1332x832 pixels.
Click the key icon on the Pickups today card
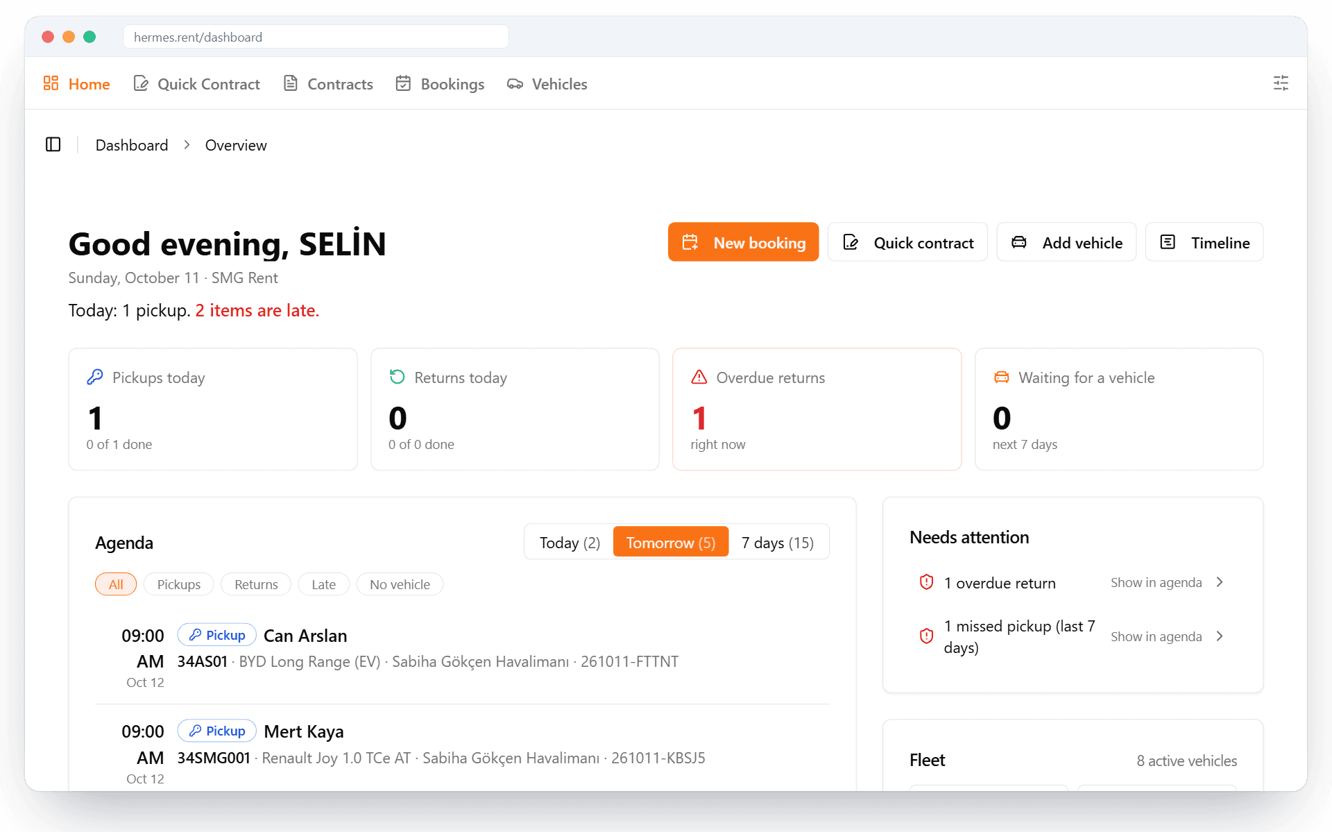click(x=95, y=377)
